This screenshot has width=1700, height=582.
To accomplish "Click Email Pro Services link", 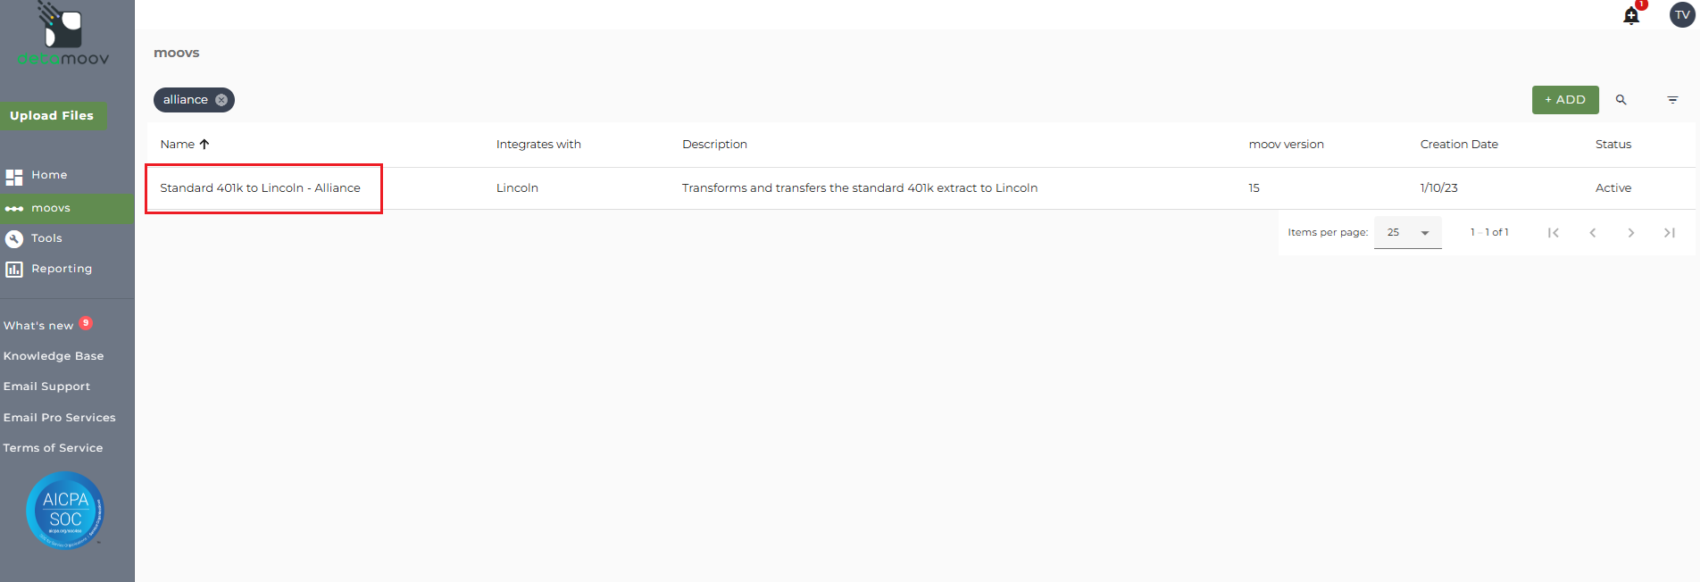I will click(x=59, y=418).
